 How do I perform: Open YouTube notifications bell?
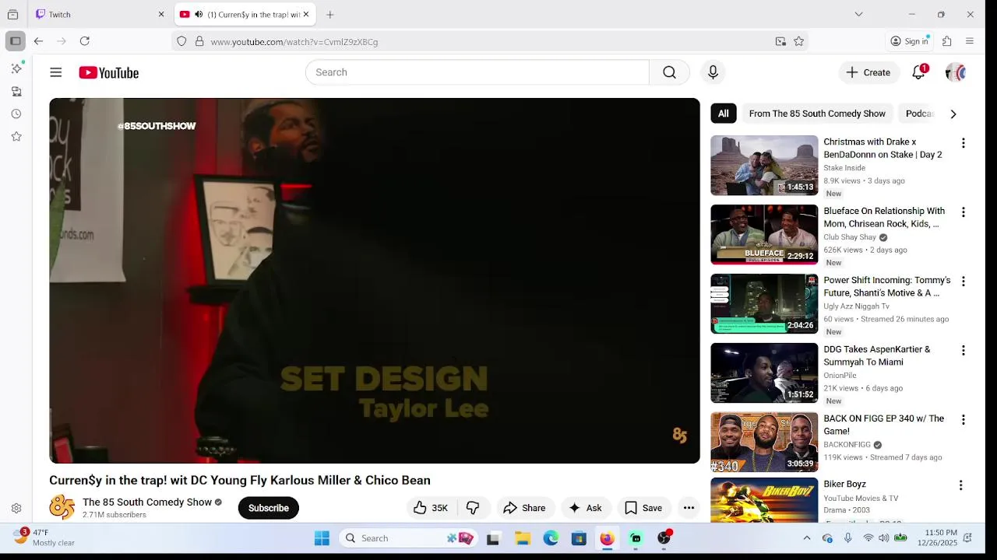919,72
